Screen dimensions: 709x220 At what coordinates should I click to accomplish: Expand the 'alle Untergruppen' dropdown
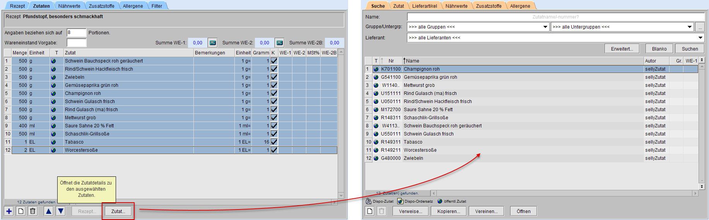690,27
